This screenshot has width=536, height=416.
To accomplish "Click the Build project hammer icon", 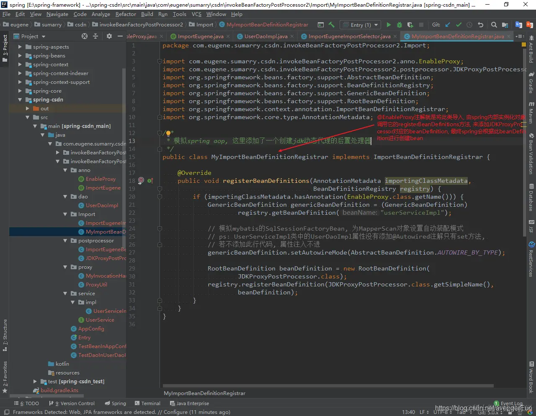I will 332,25.
